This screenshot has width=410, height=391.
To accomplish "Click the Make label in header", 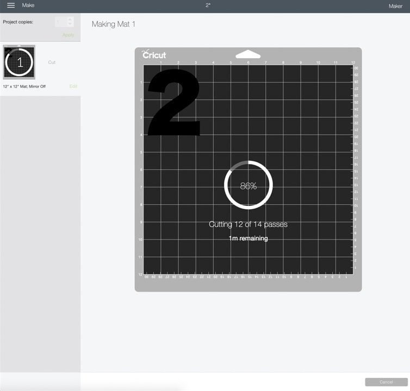I will pos(28,5).
